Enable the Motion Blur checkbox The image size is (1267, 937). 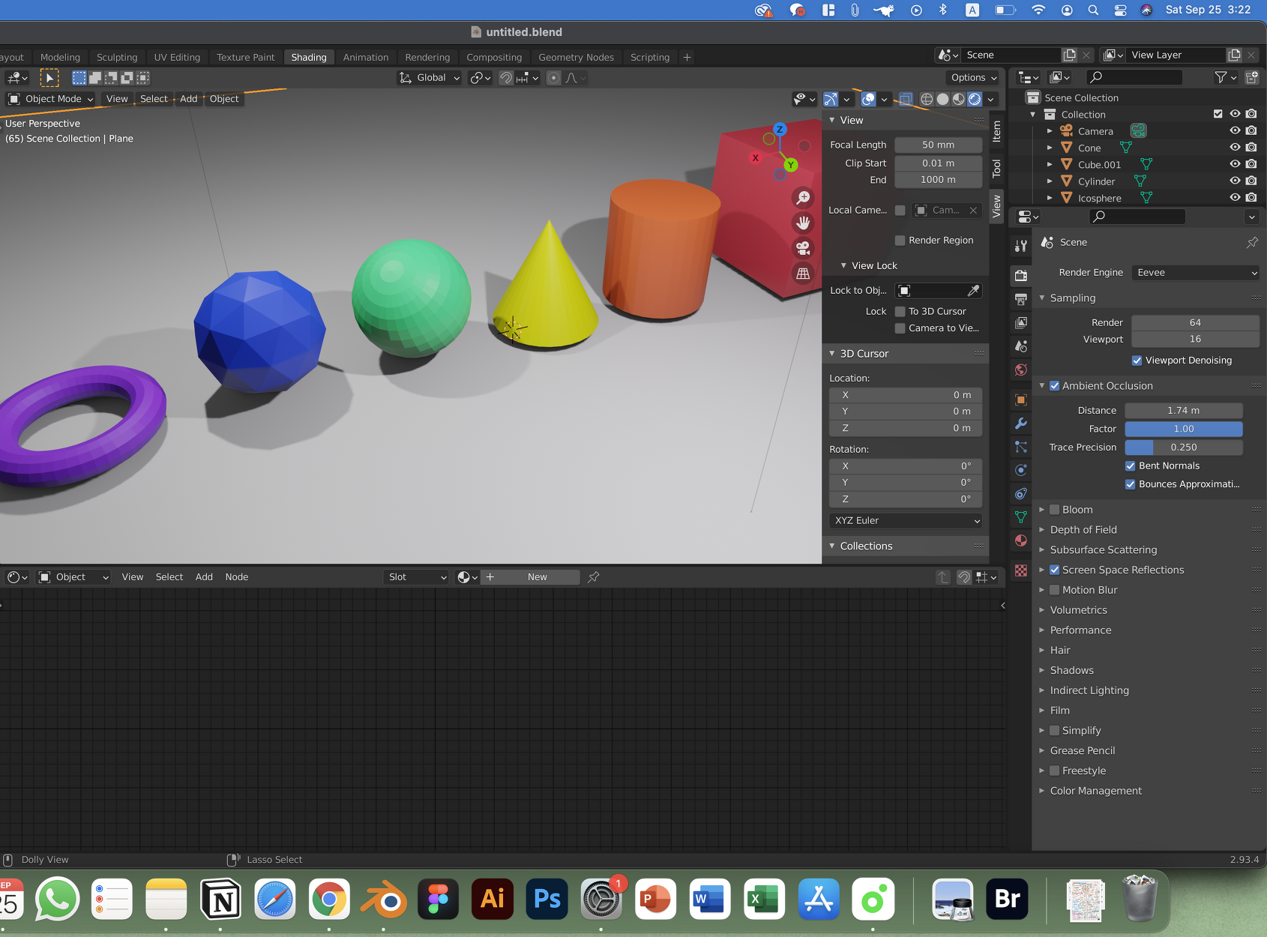pos(1054,591)
